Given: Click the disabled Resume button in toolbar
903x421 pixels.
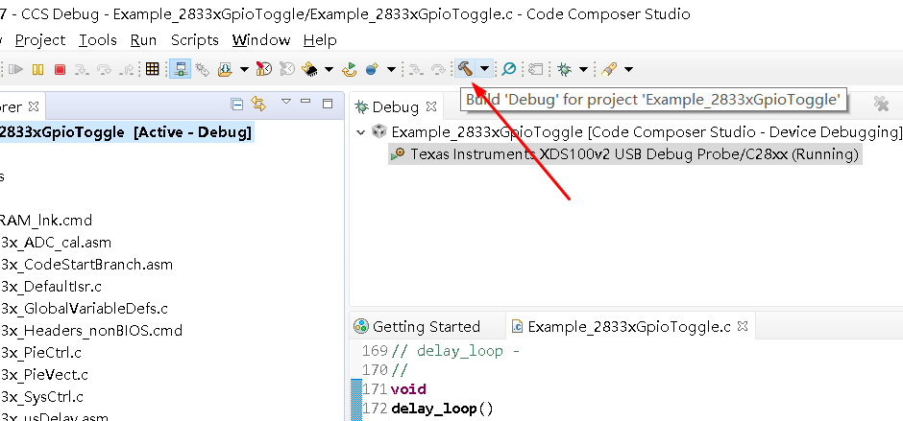Looking at the screenshot, I should tap(16, 70).
